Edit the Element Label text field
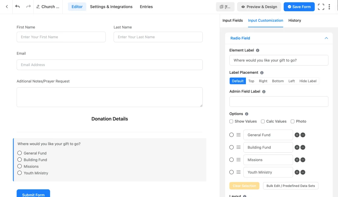 (279, 60)
